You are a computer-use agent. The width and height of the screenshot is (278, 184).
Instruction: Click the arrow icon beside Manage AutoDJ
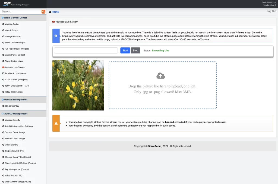[x=3, y=120]
